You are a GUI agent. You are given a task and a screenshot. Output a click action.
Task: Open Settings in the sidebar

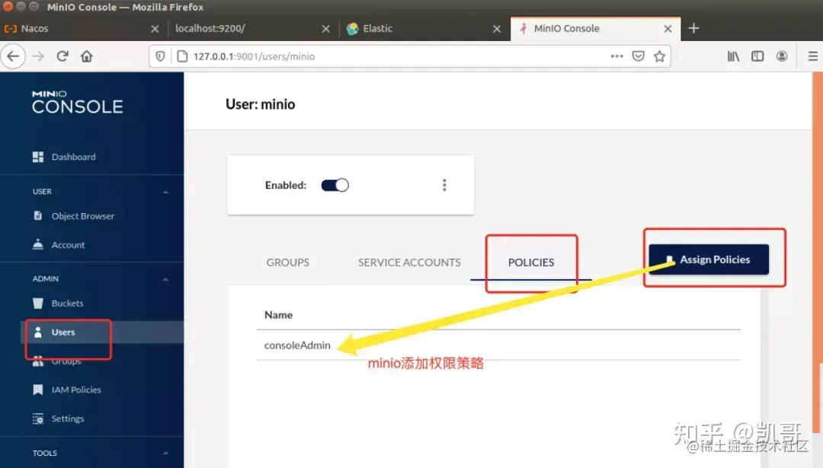tap(59, 419)
